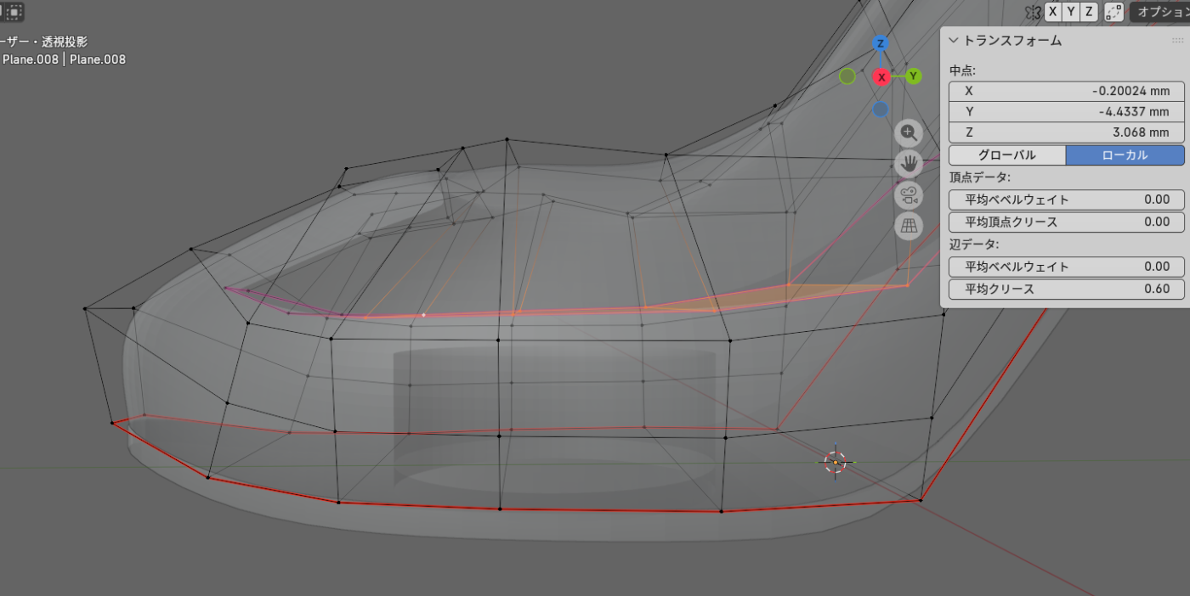Click the 平均クリース 0.60 slider
This screenshot has width=1190, height=596.
(1066, 289)
